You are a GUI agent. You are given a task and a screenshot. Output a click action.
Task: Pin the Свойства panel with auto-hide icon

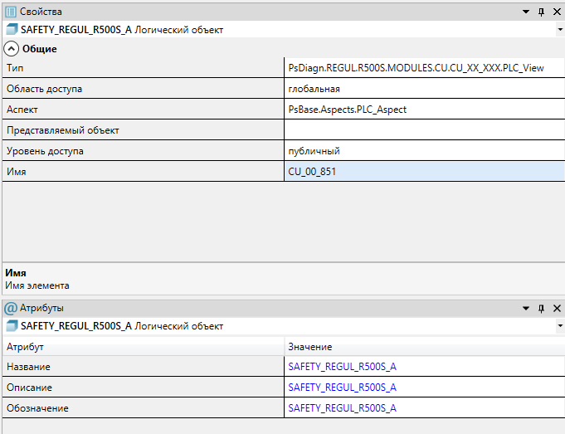541,12
